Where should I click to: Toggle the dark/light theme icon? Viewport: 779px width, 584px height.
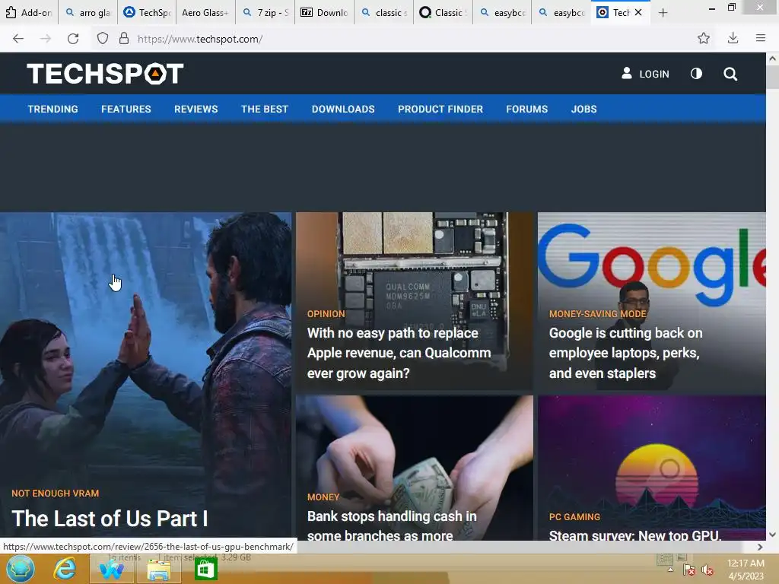point(696,74)
